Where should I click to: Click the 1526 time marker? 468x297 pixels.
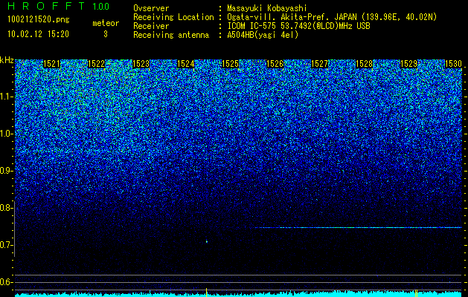point(275,64)
